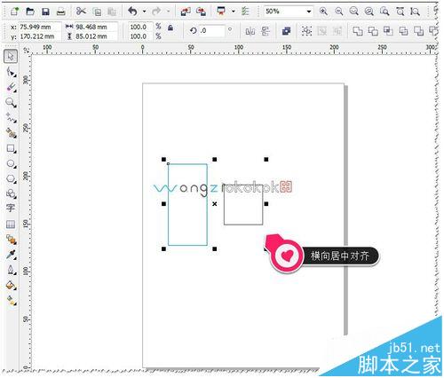Click the application launcher icon
Screen dimensions: 444x378
pyautogui.click(x=221, y=12)
